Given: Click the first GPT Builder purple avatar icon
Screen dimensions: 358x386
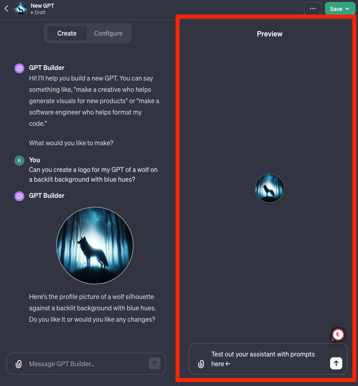Looking at the screenshot, I should (19, 68).
